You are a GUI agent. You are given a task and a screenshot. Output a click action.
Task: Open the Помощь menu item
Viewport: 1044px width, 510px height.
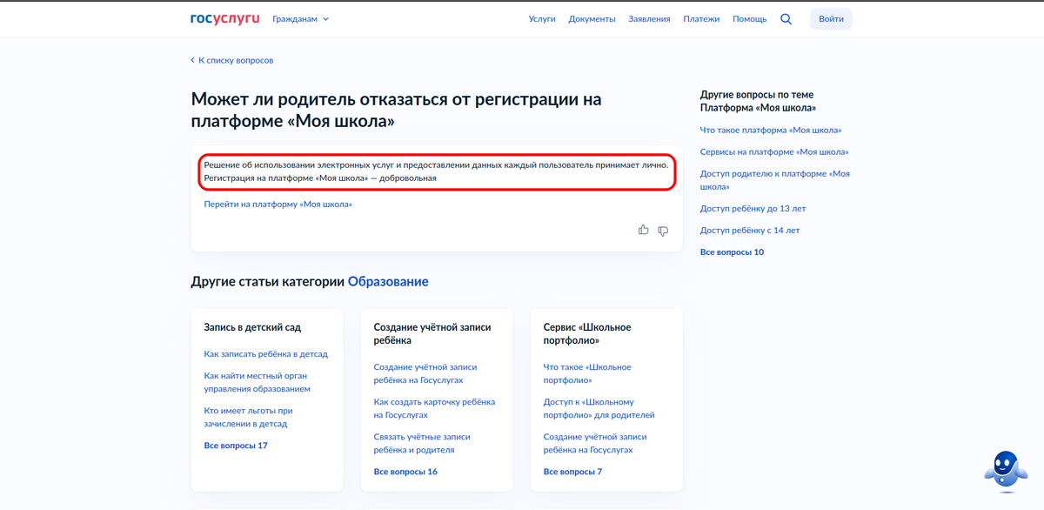[750, 19]
